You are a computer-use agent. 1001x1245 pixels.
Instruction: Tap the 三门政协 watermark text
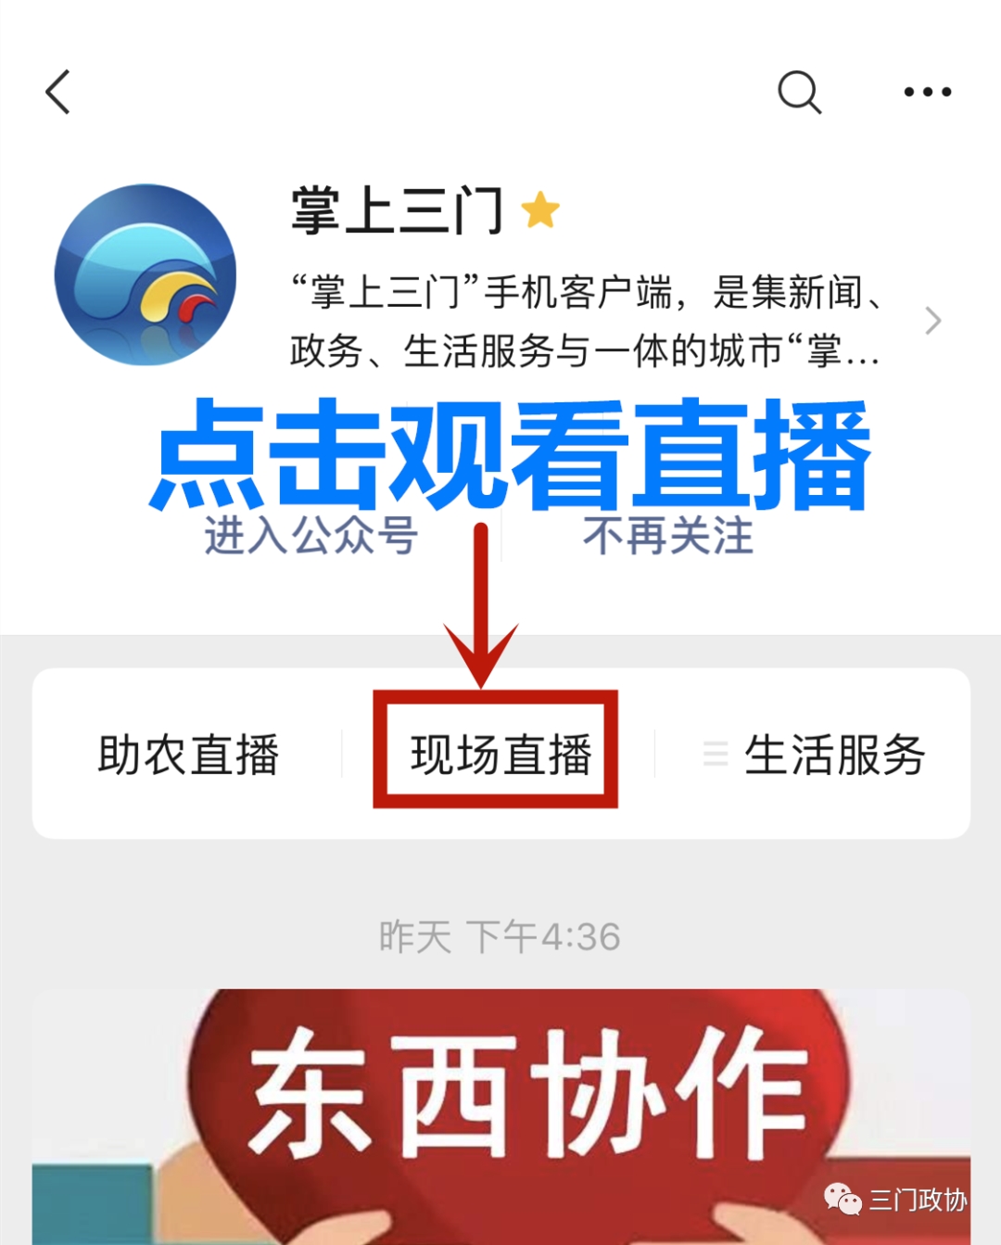[x=918, y=1200]
